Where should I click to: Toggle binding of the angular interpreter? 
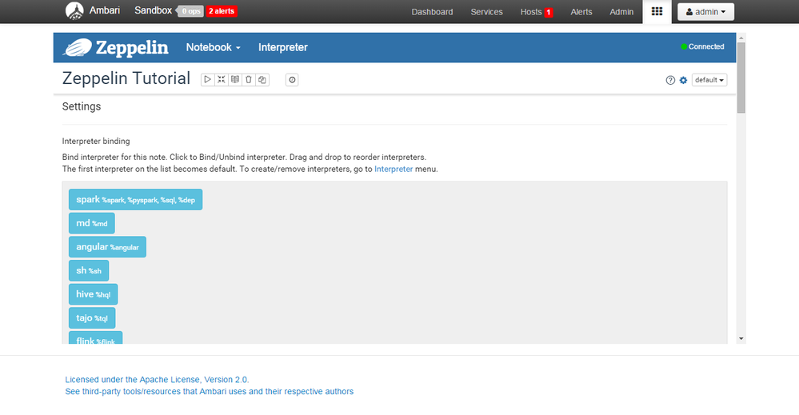(x=107, y=247)
